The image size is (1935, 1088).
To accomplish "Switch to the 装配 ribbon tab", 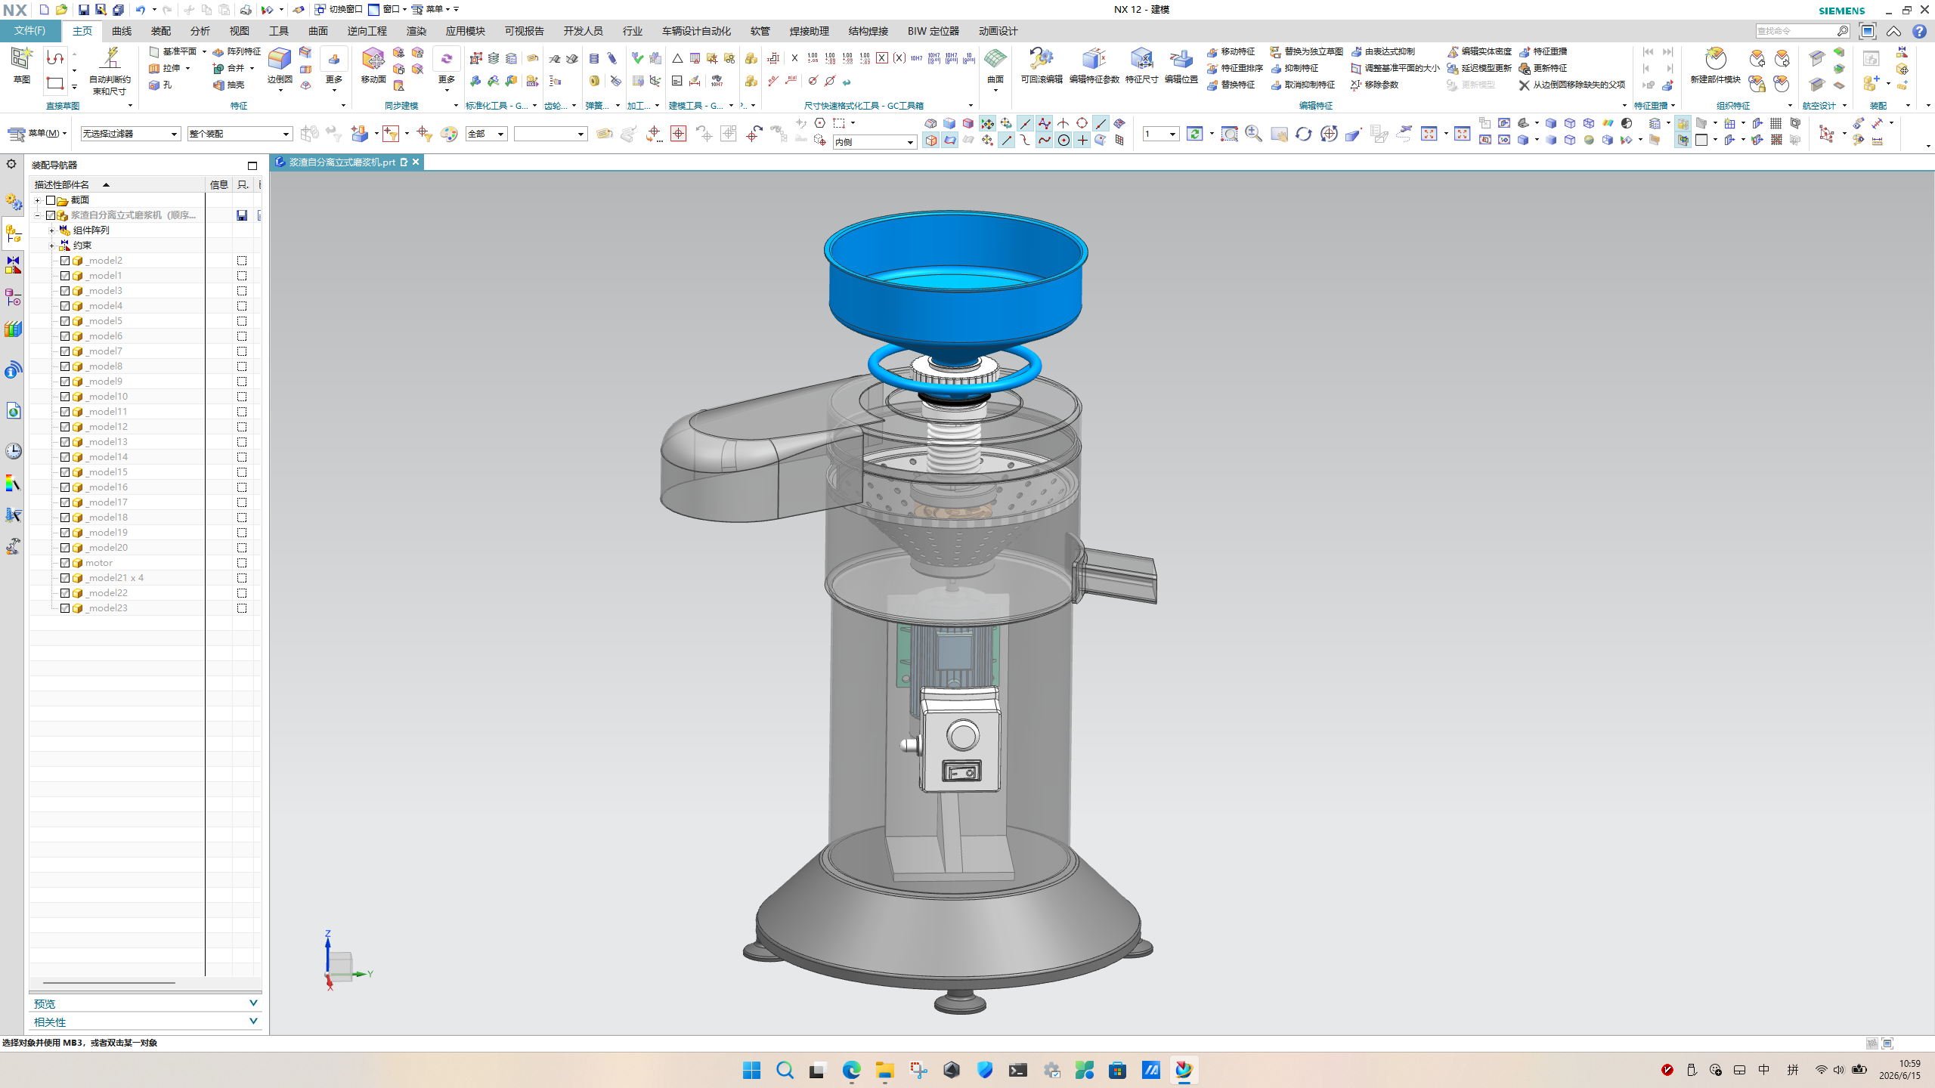I will (160, 31).
